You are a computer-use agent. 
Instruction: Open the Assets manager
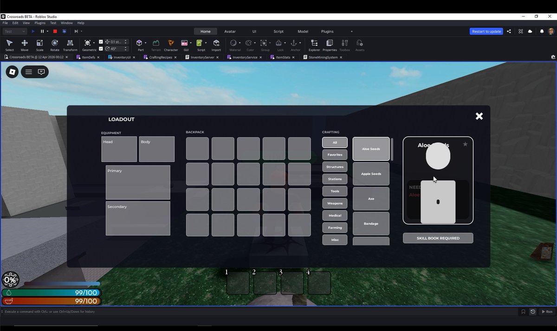pos(360,45)
